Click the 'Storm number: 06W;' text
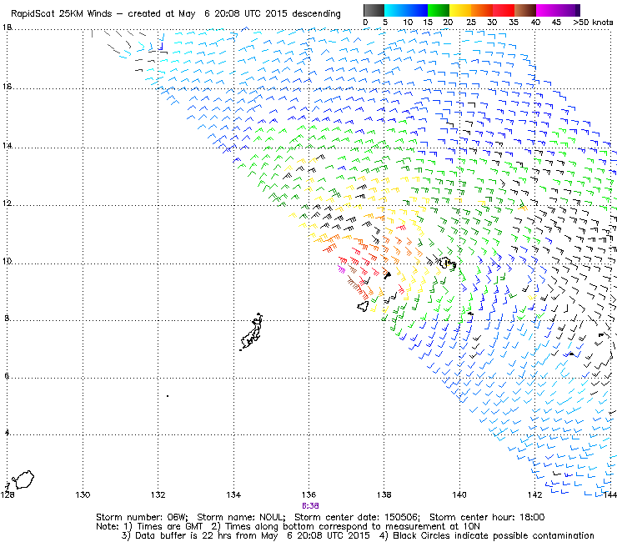Viewport: 617px width, 542px height. pos(142,517)
